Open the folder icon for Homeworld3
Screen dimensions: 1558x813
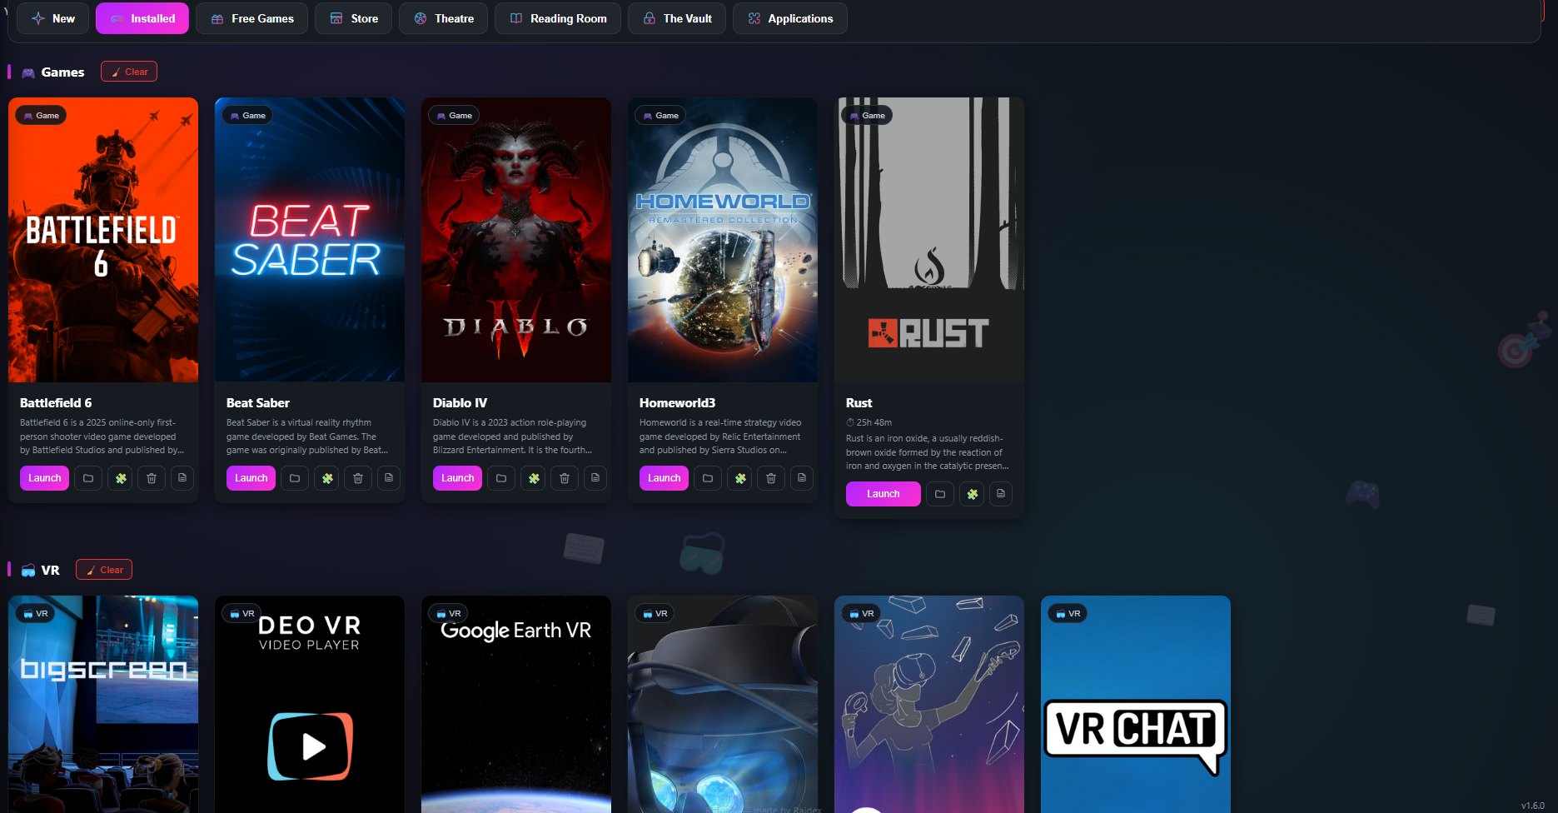point(708,478)
